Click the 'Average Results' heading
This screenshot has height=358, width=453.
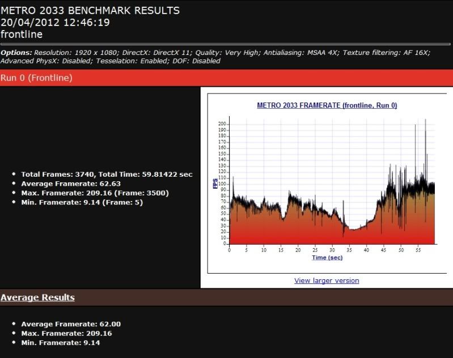click(37, 297)
